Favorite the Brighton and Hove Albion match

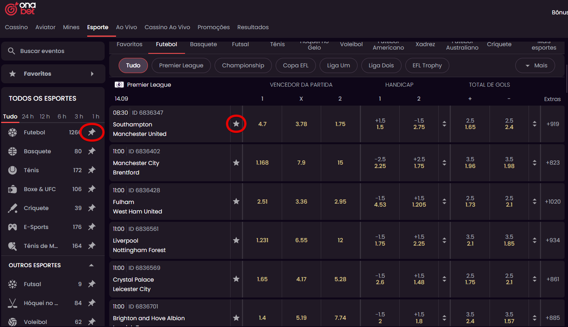click(x=236, y=318)
